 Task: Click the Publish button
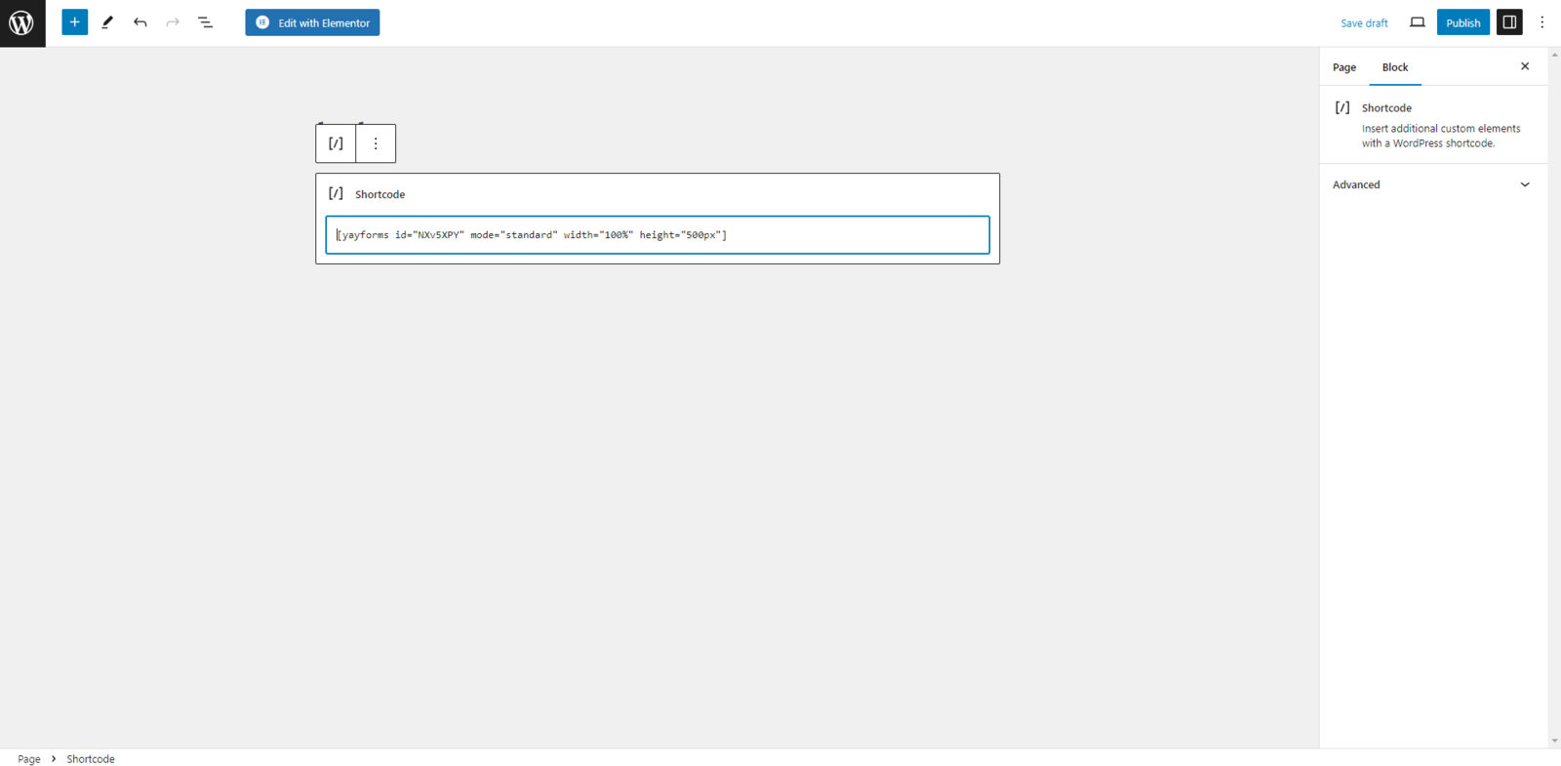tap(1462, 22)
